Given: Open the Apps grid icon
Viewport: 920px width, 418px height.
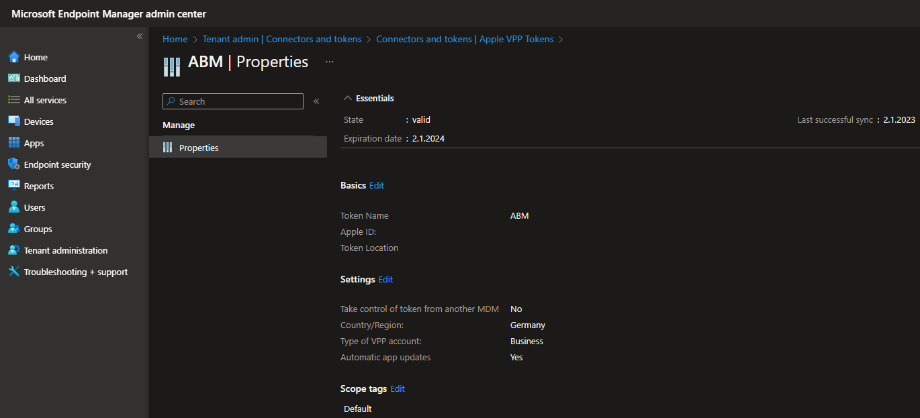Looking at the screenshot, I should coord(13,143).
